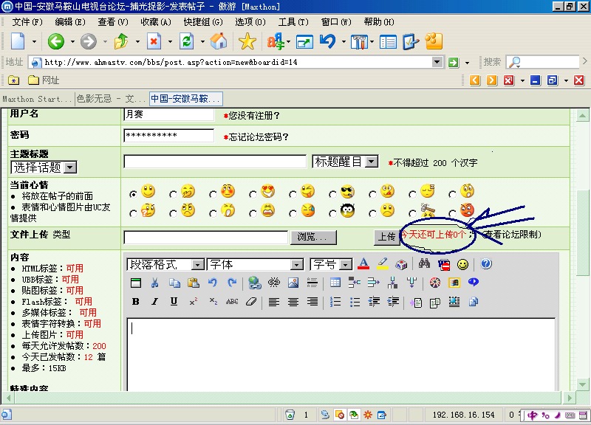This screenshot has height=425, width=591.
Task: Click the scissors Cut icon
Action: click(x=154, y=283)
